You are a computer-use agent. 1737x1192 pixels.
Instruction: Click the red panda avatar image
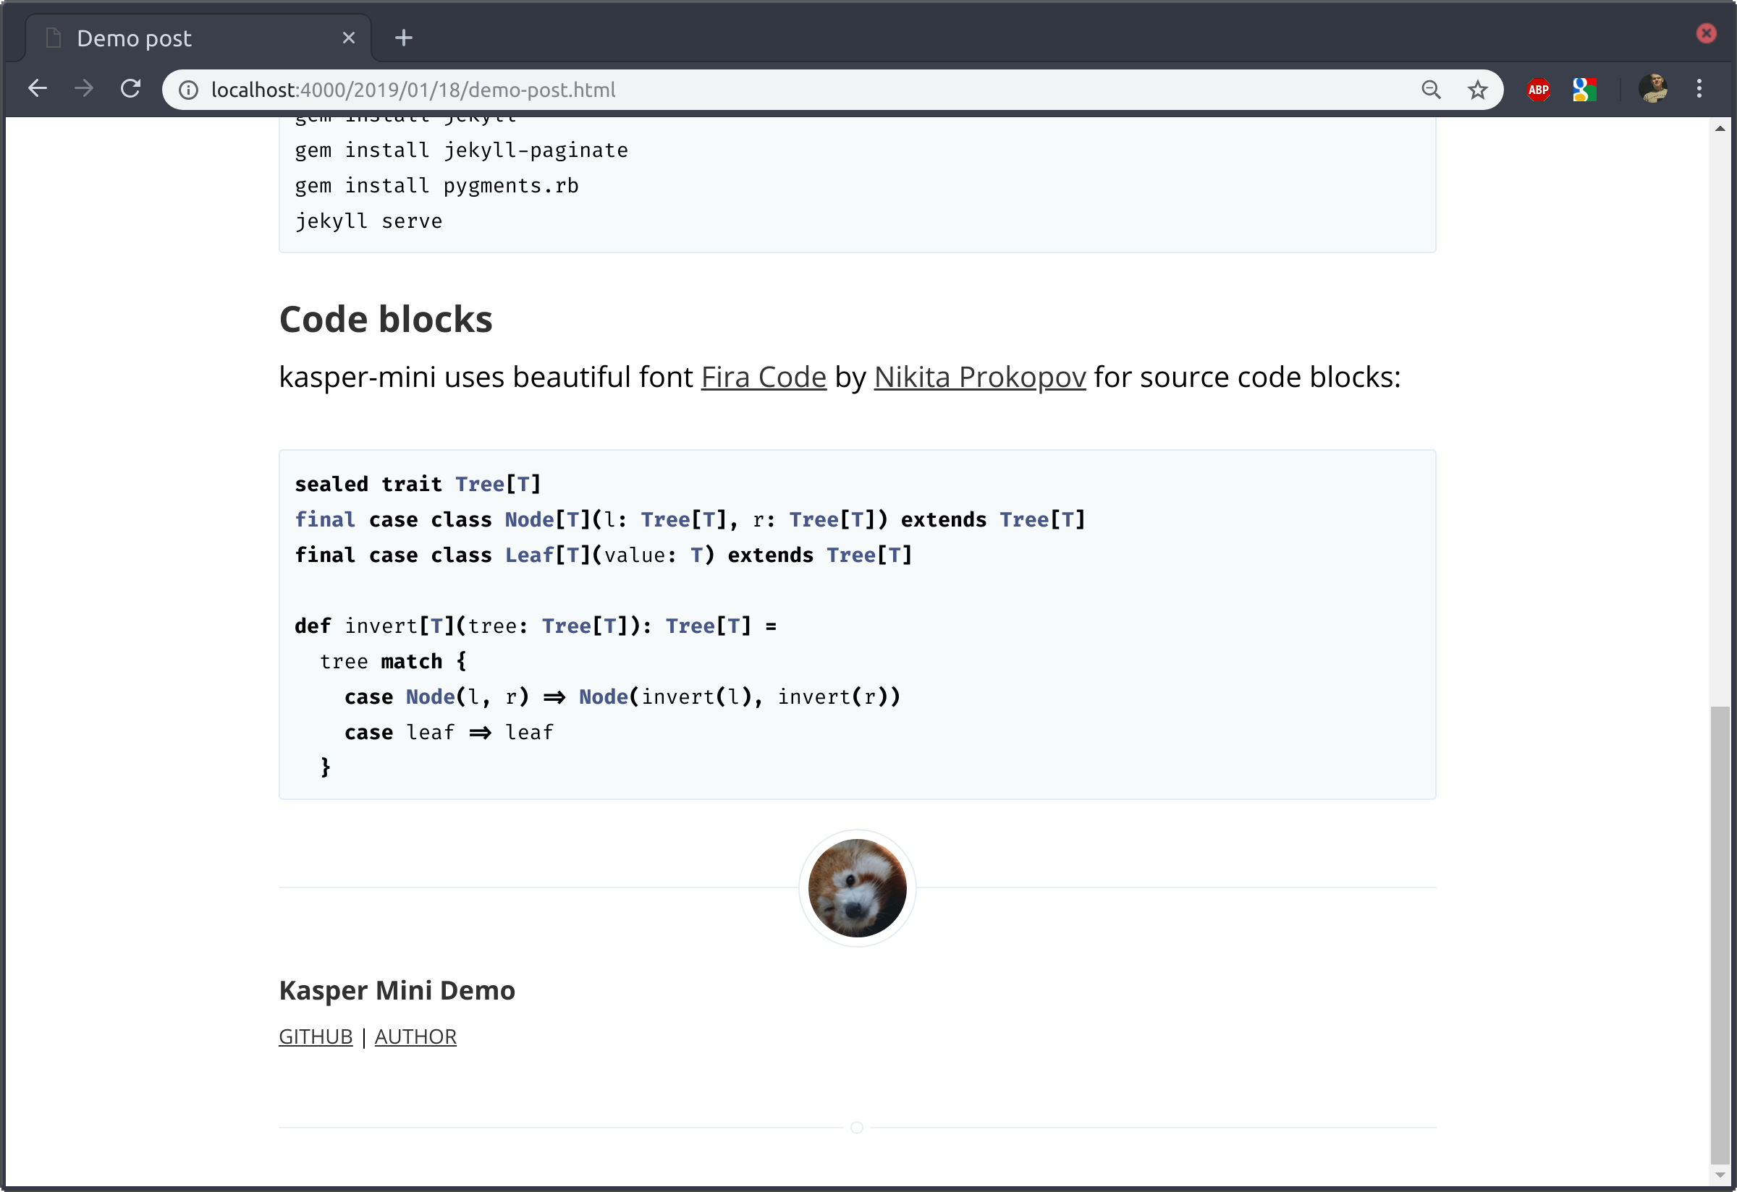(x=858, y=888)
